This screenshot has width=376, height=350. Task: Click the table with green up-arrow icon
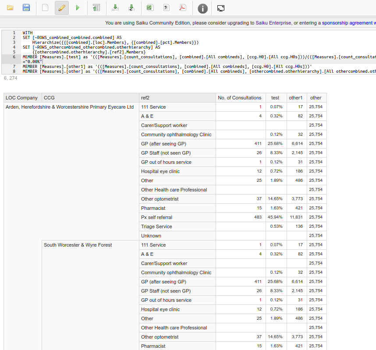pos(96,8)
